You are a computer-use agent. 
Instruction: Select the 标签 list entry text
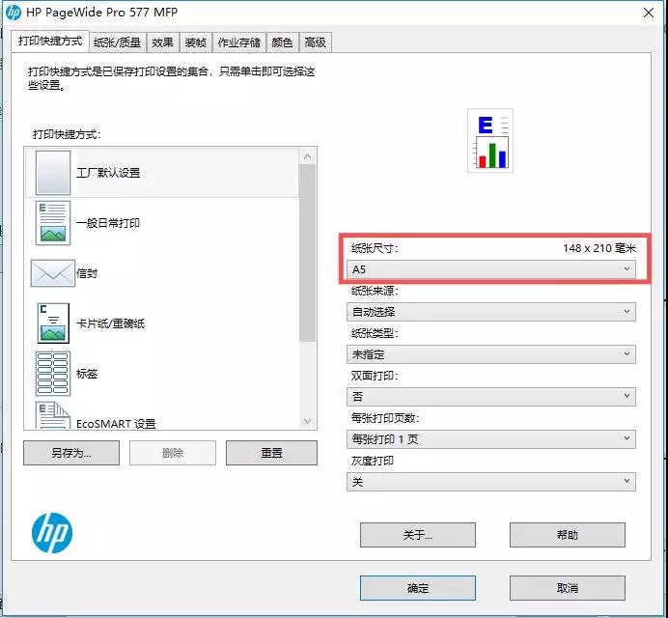[x=87, y=375]
